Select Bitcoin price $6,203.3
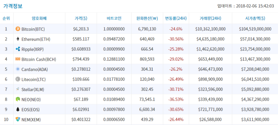The height and width of the screenshot is (125, 278). (x=81, y=29)
